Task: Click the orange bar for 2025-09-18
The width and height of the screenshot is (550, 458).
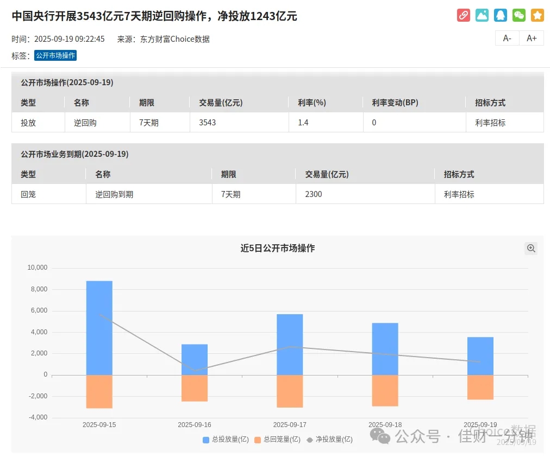Action: tap(385, 391)
